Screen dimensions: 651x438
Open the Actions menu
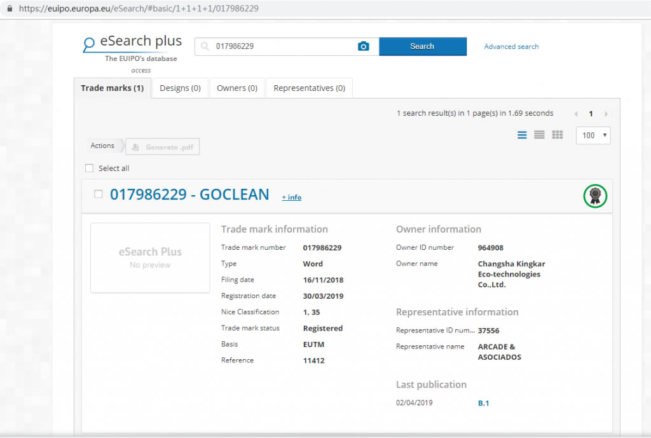[102, 146]
